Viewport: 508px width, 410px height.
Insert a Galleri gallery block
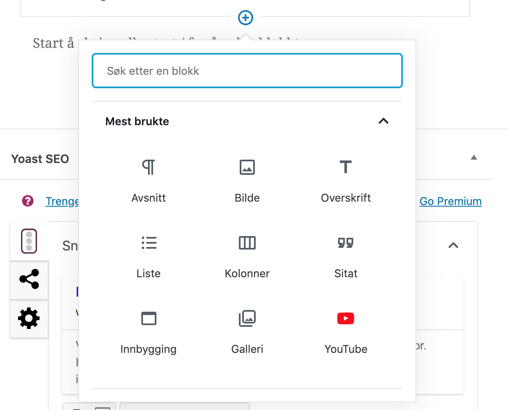tap(247, 332)
